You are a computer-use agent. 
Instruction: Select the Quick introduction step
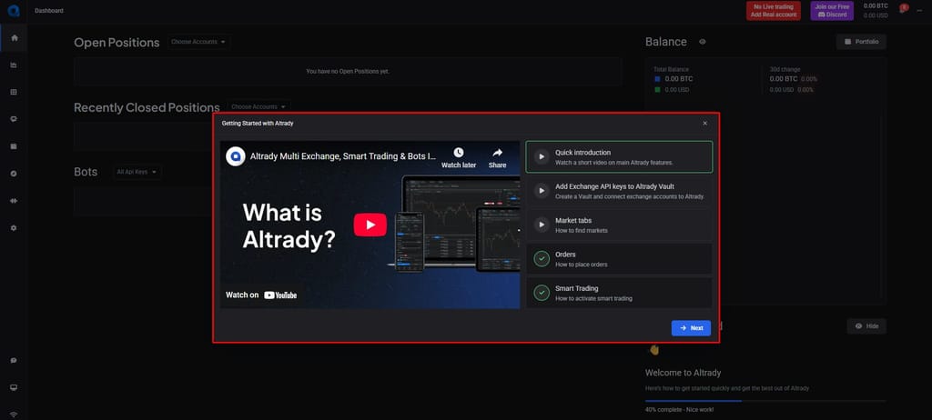[x=619, y=157]
